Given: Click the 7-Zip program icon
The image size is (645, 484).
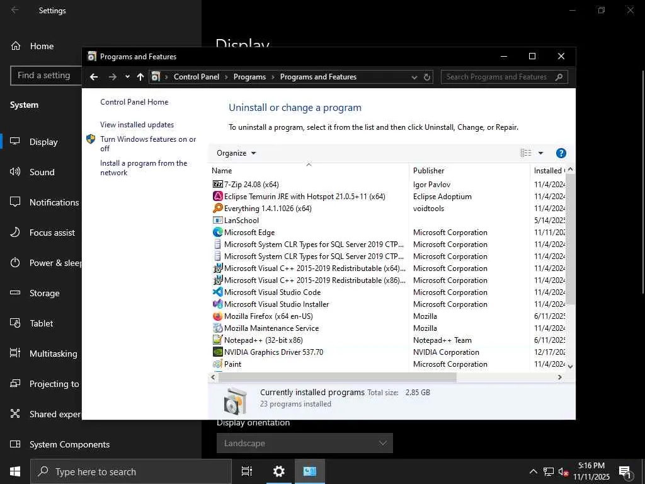Looking at the screenshot, I should pyautogui.click(x=217, y=185).
